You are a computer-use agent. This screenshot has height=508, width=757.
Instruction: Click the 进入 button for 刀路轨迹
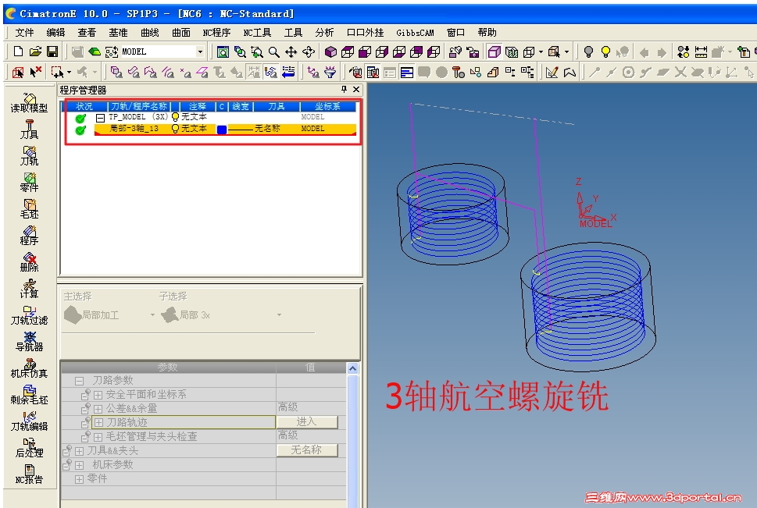click(306, 422)
